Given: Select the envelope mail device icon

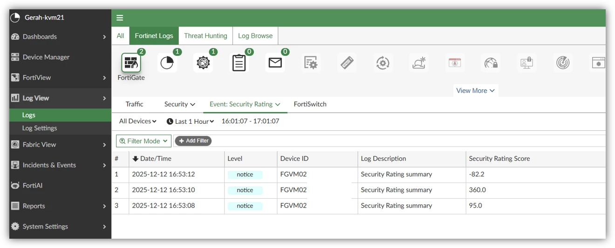Looking at the screenshot, I should (275, 63).
